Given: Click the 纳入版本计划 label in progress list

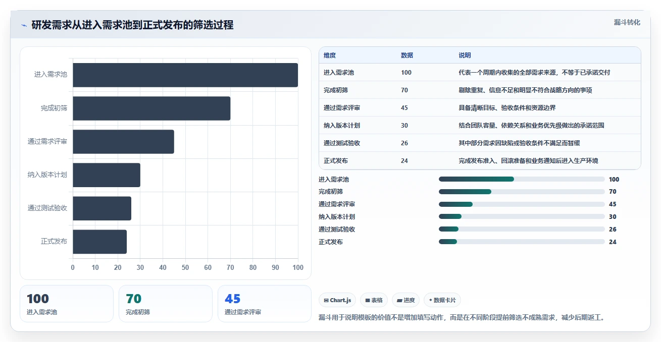Looking at the screenshot, I should (x=337, y=217).
